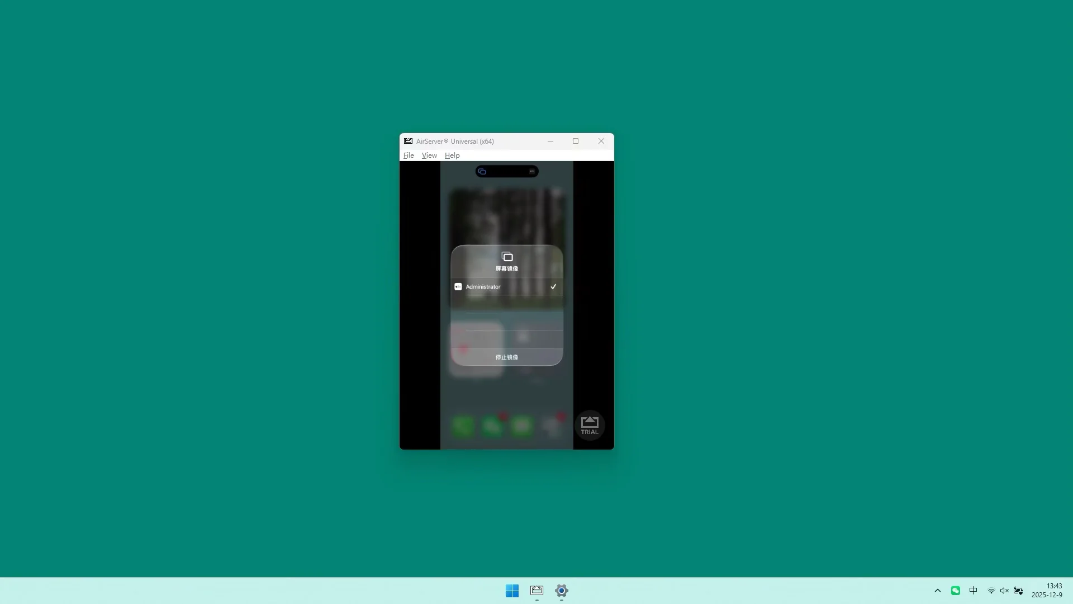Image resolution: width=1073 pixels, height=604 pixels.
Task: Click the first green app in the phone dock
Action: pyautogui.click(x=463, y=426)
